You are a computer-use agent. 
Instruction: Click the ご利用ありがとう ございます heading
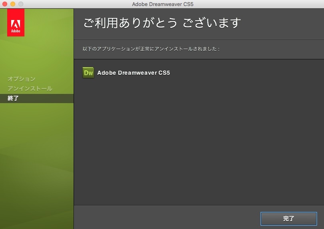coord(162,23)
